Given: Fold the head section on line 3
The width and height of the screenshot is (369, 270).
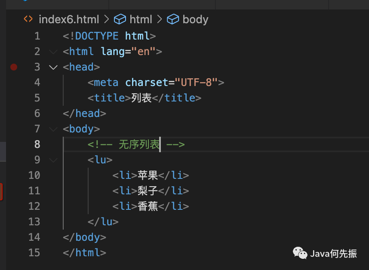Looking at the screenshot, I should coord(53,67).
